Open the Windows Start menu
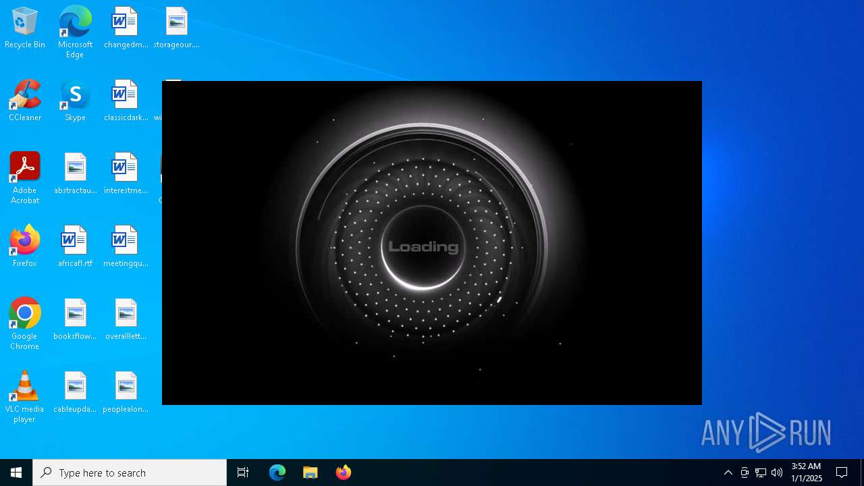The height and width of the screenshot is (486, 864). point(16,473)
